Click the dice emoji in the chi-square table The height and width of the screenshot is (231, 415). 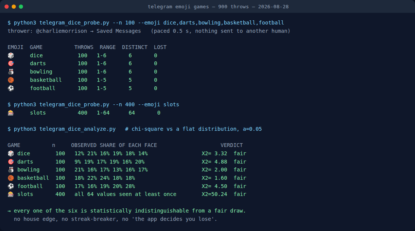(x=11, y=153)
